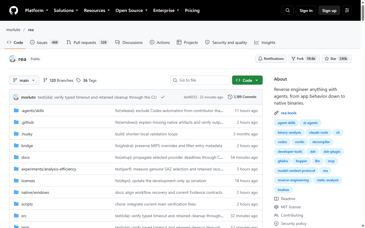Image resolution: width=365 pixels, height=228 pixels.
Task: Star the rea repository
Action: click(337, 59)
